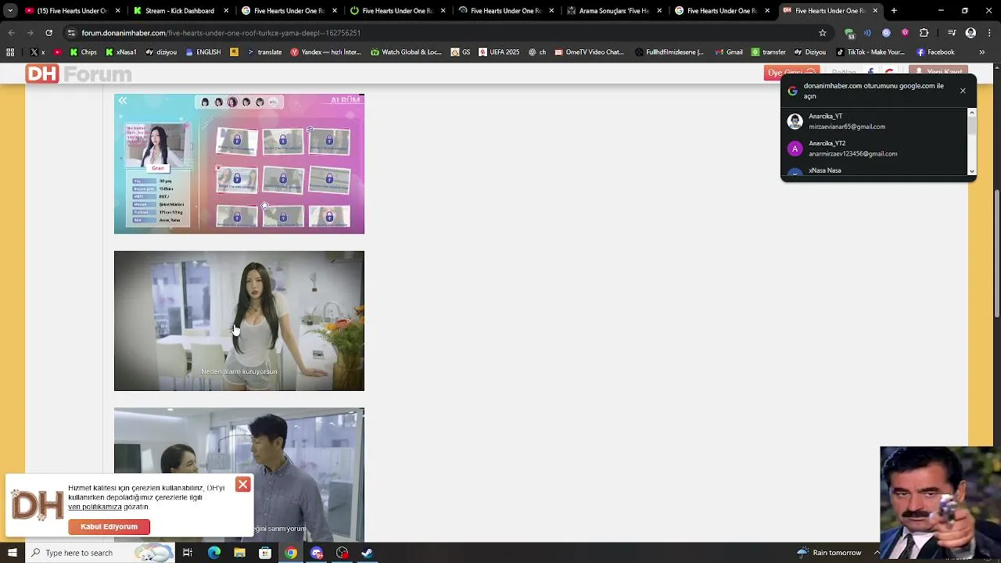This screenshot has width=1001, height=563.
Task: Open the two people screenshot thumbnail
Action: point(239,475)
